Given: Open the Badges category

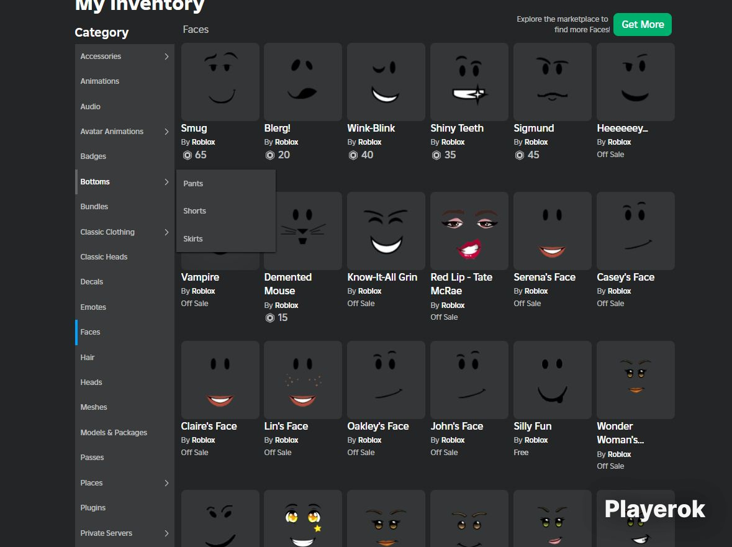Looking at the screenshot, I should click(125, 156).
